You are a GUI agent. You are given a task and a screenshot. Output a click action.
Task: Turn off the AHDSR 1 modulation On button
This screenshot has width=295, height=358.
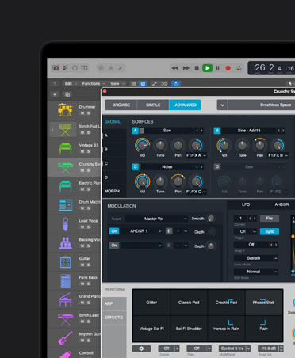point(114,231)
